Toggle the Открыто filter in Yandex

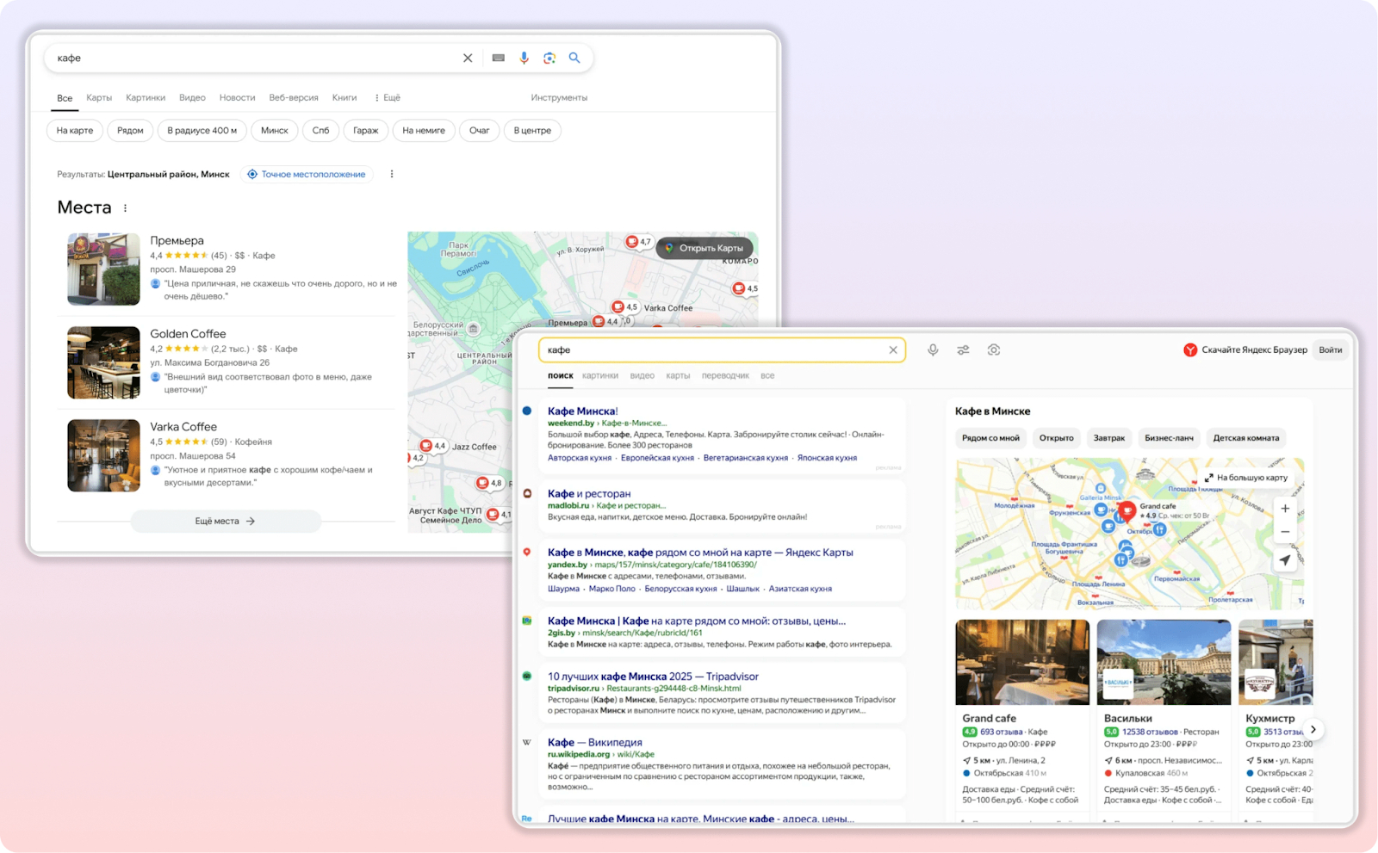[1056, 438]
